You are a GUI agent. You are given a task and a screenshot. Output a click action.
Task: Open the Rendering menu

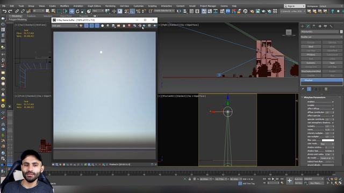click(110, 6)
